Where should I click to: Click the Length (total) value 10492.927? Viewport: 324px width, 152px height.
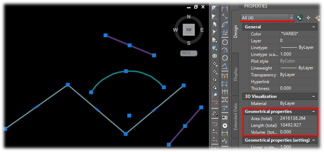291,125
